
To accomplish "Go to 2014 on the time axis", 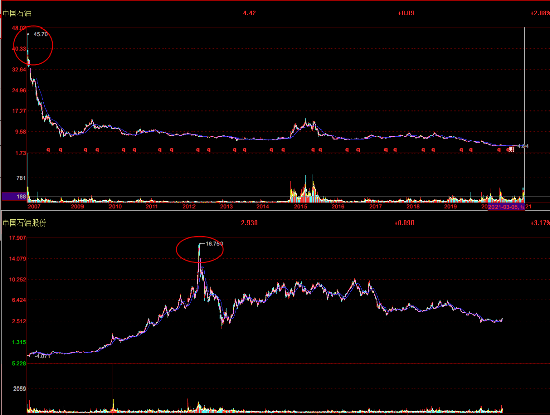I will point(263,206).
